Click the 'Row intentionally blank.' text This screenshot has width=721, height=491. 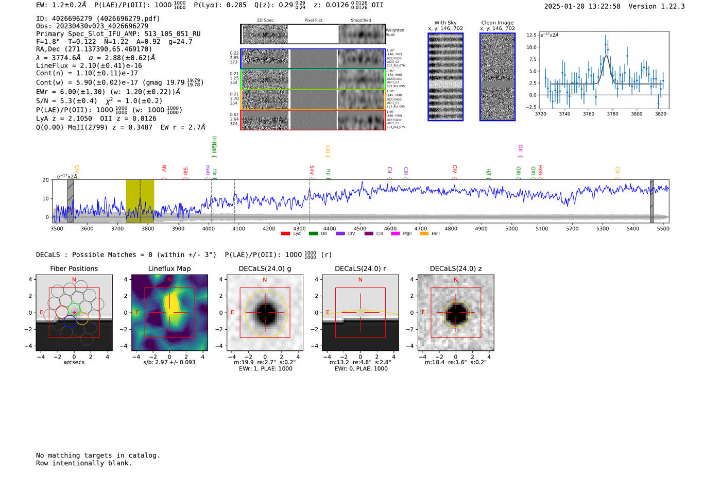point(84,463)
